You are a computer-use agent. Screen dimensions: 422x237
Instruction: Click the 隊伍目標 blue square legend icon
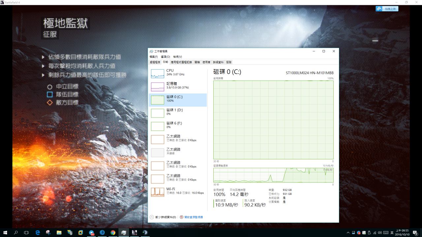point(50,95)
